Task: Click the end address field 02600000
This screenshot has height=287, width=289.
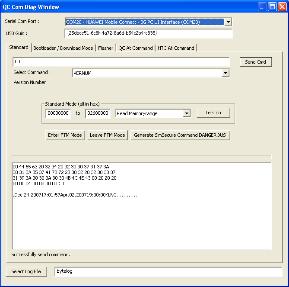Action: tap(98, 113)
